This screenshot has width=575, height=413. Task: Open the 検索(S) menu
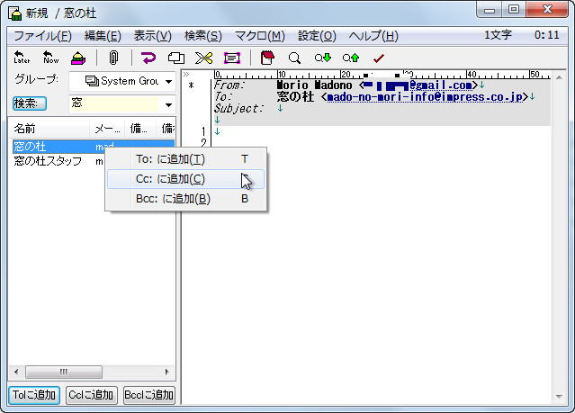click(x=203, y=36)
